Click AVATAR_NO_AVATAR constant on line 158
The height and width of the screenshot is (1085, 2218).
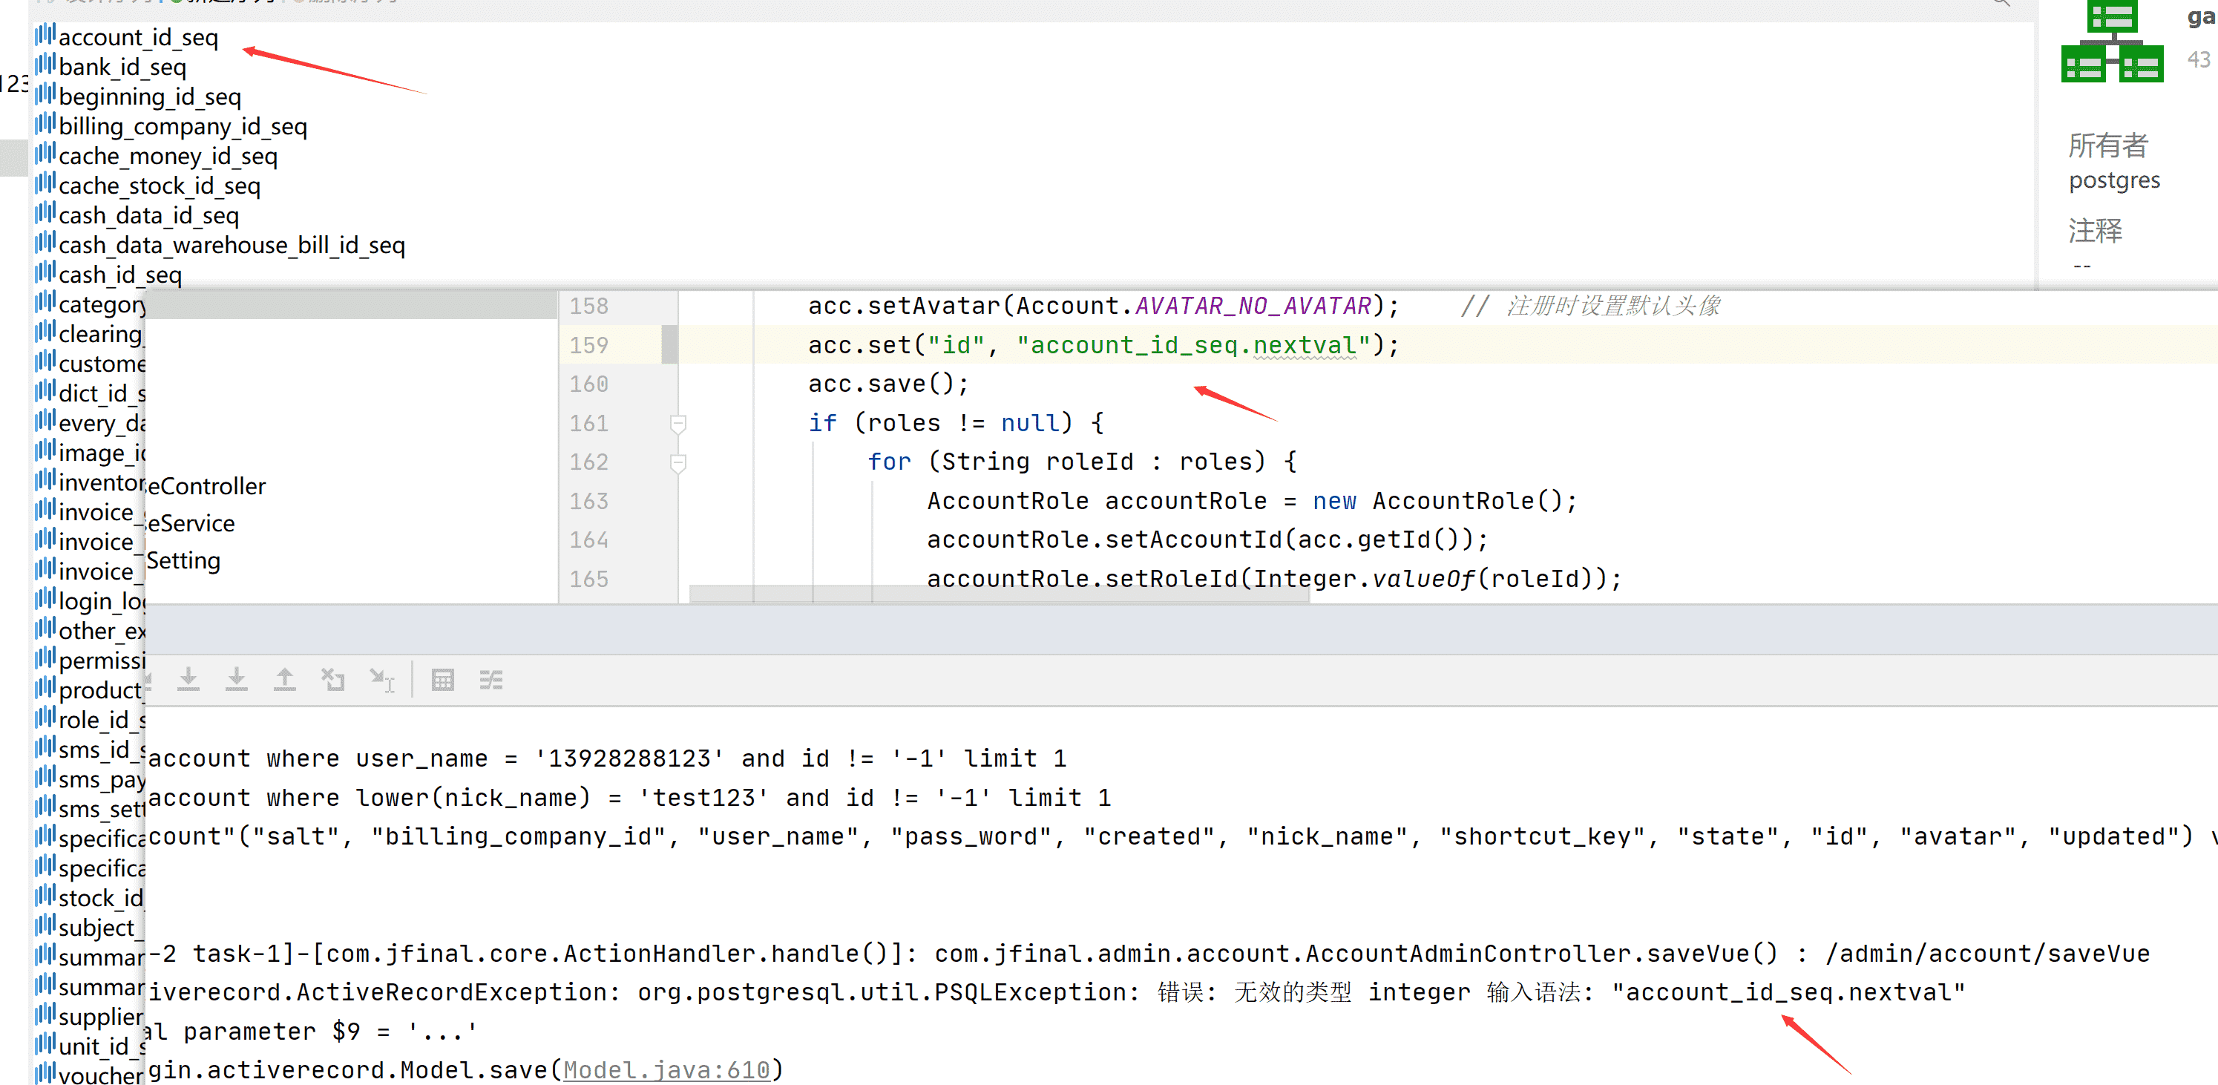click(1253, 306)
